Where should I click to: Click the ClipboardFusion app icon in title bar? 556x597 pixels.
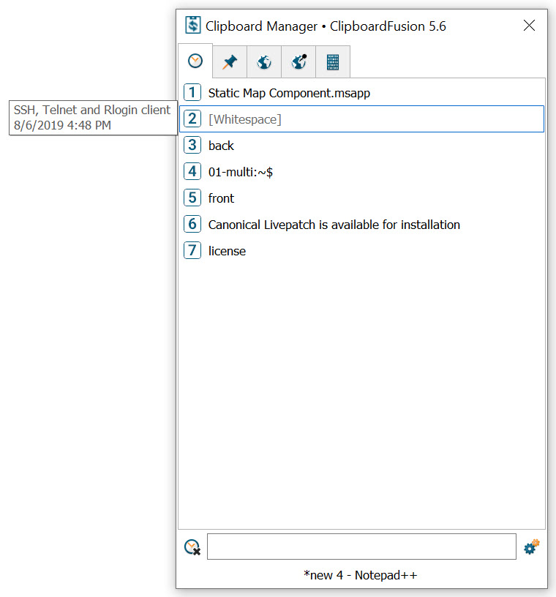coord(192,26)
